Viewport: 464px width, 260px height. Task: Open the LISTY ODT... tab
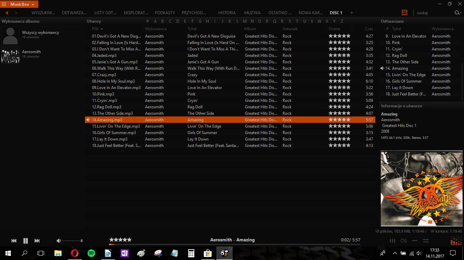click(105, 13)
